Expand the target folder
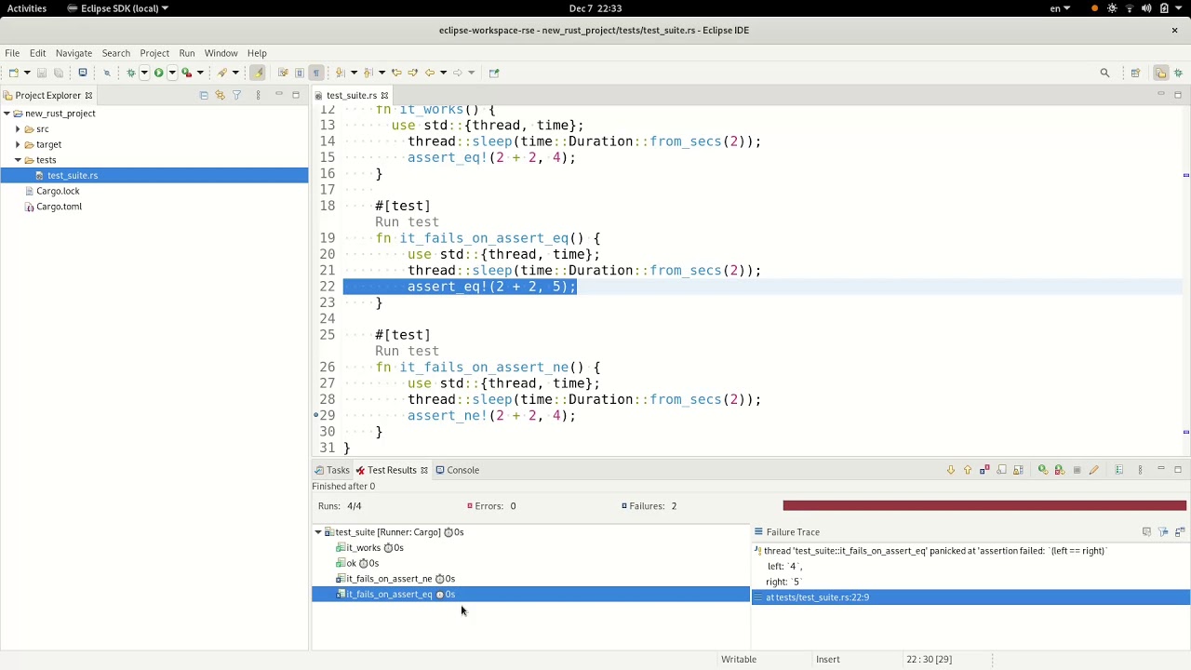Image resolution: width=1191 pixels, height=670 pixels. [x=18, y=144]
